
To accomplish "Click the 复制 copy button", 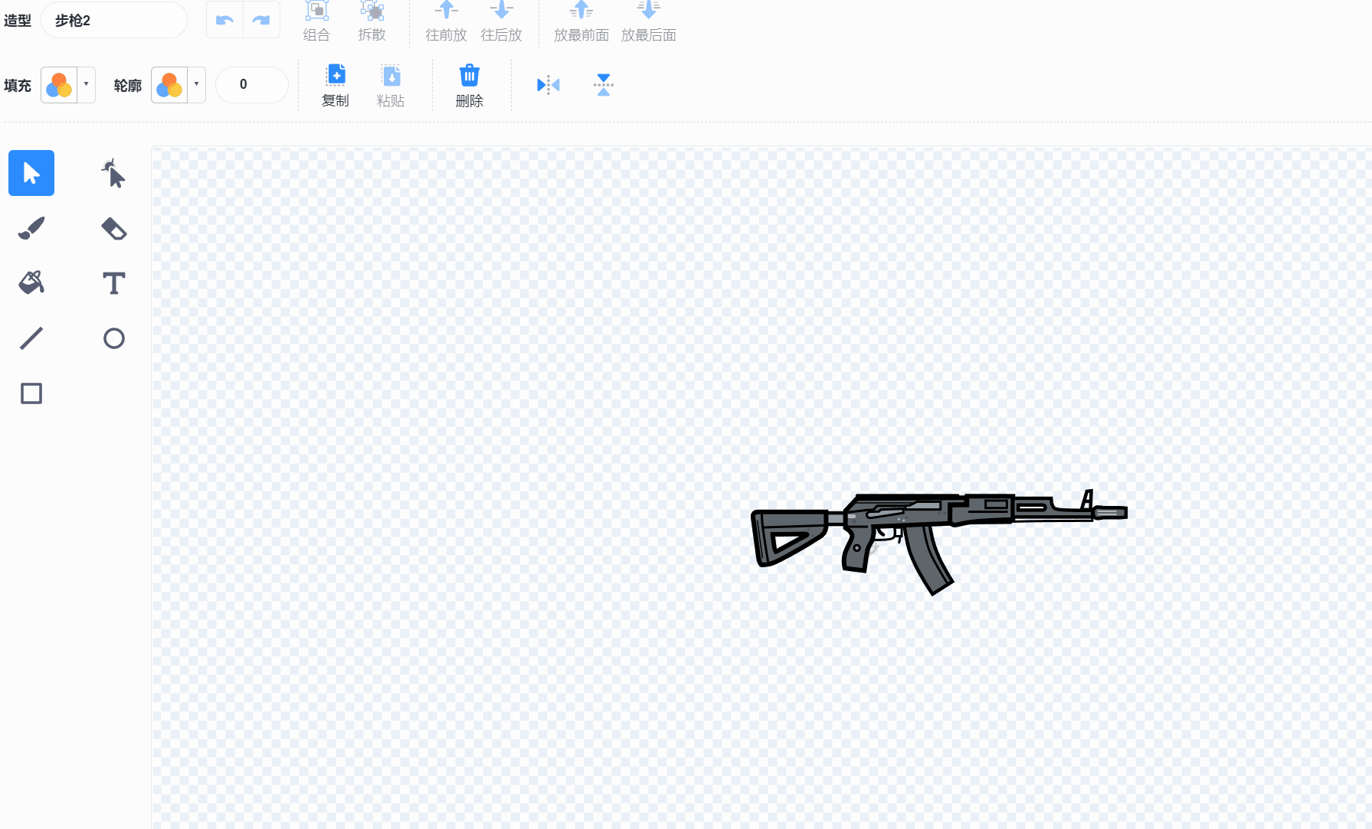I will (x=336, y=86).
